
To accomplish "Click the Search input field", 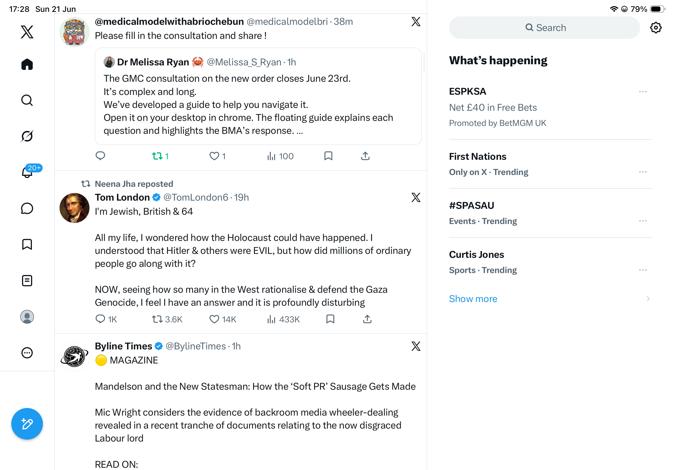I will [x=544, y=28].
